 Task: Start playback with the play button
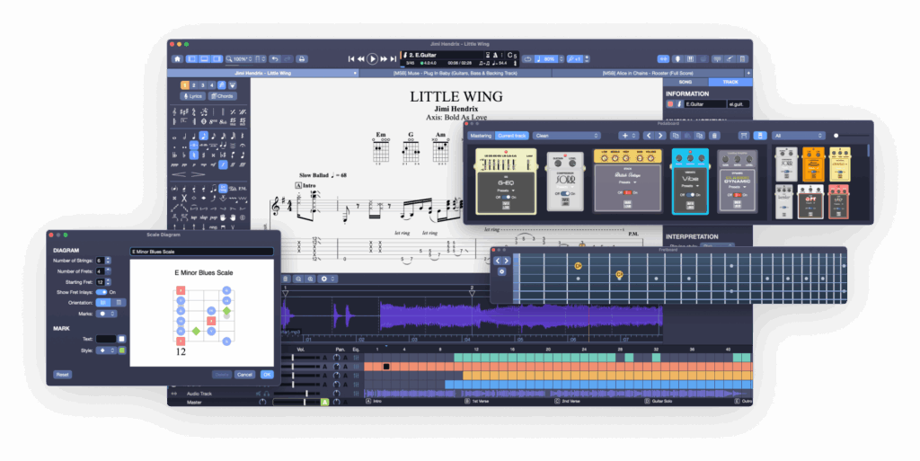pyautogui.click(x=372, y=58)
